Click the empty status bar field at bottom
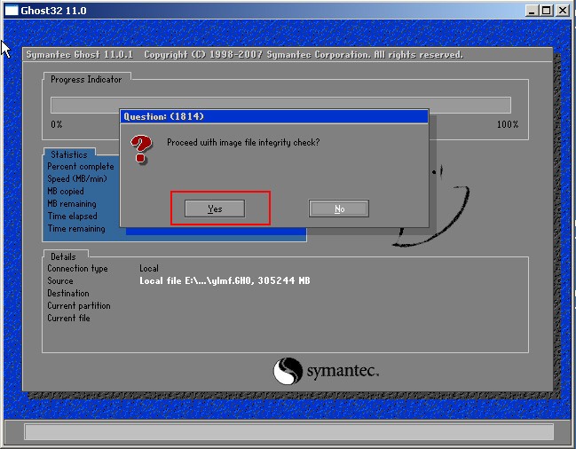 (288, 432)
